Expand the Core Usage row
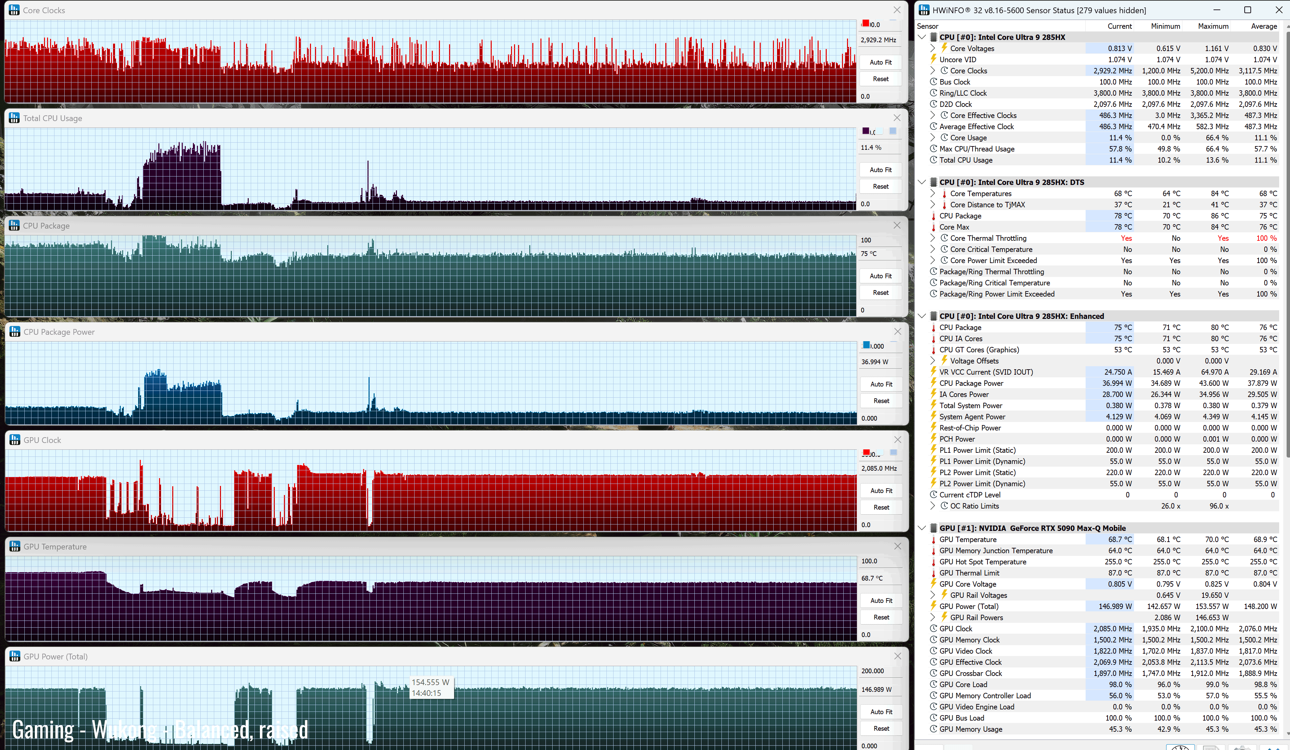Screen dimensions: 1290x750 pos(933,138)
